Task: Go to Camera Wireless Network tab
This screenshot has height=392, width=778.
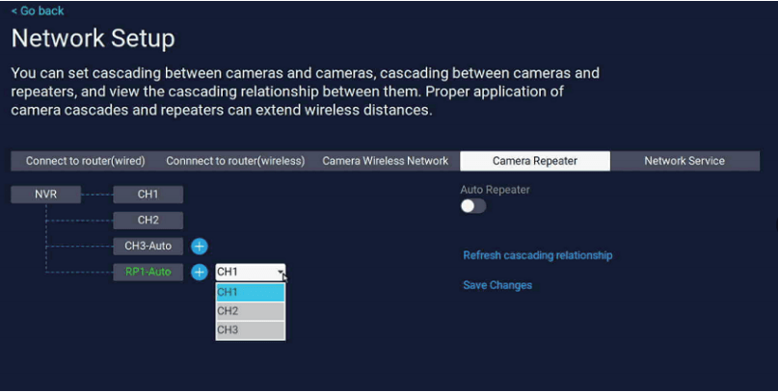Action: 385,161
